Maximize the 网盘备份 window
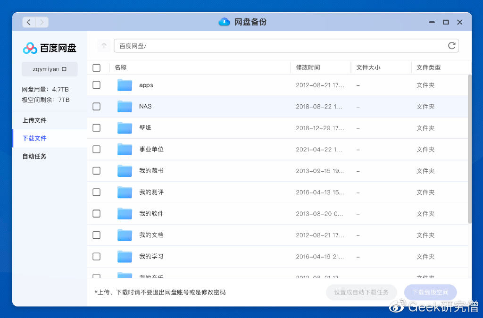The height and width of the screenshot is (318, 483). [x=446, y=22]
